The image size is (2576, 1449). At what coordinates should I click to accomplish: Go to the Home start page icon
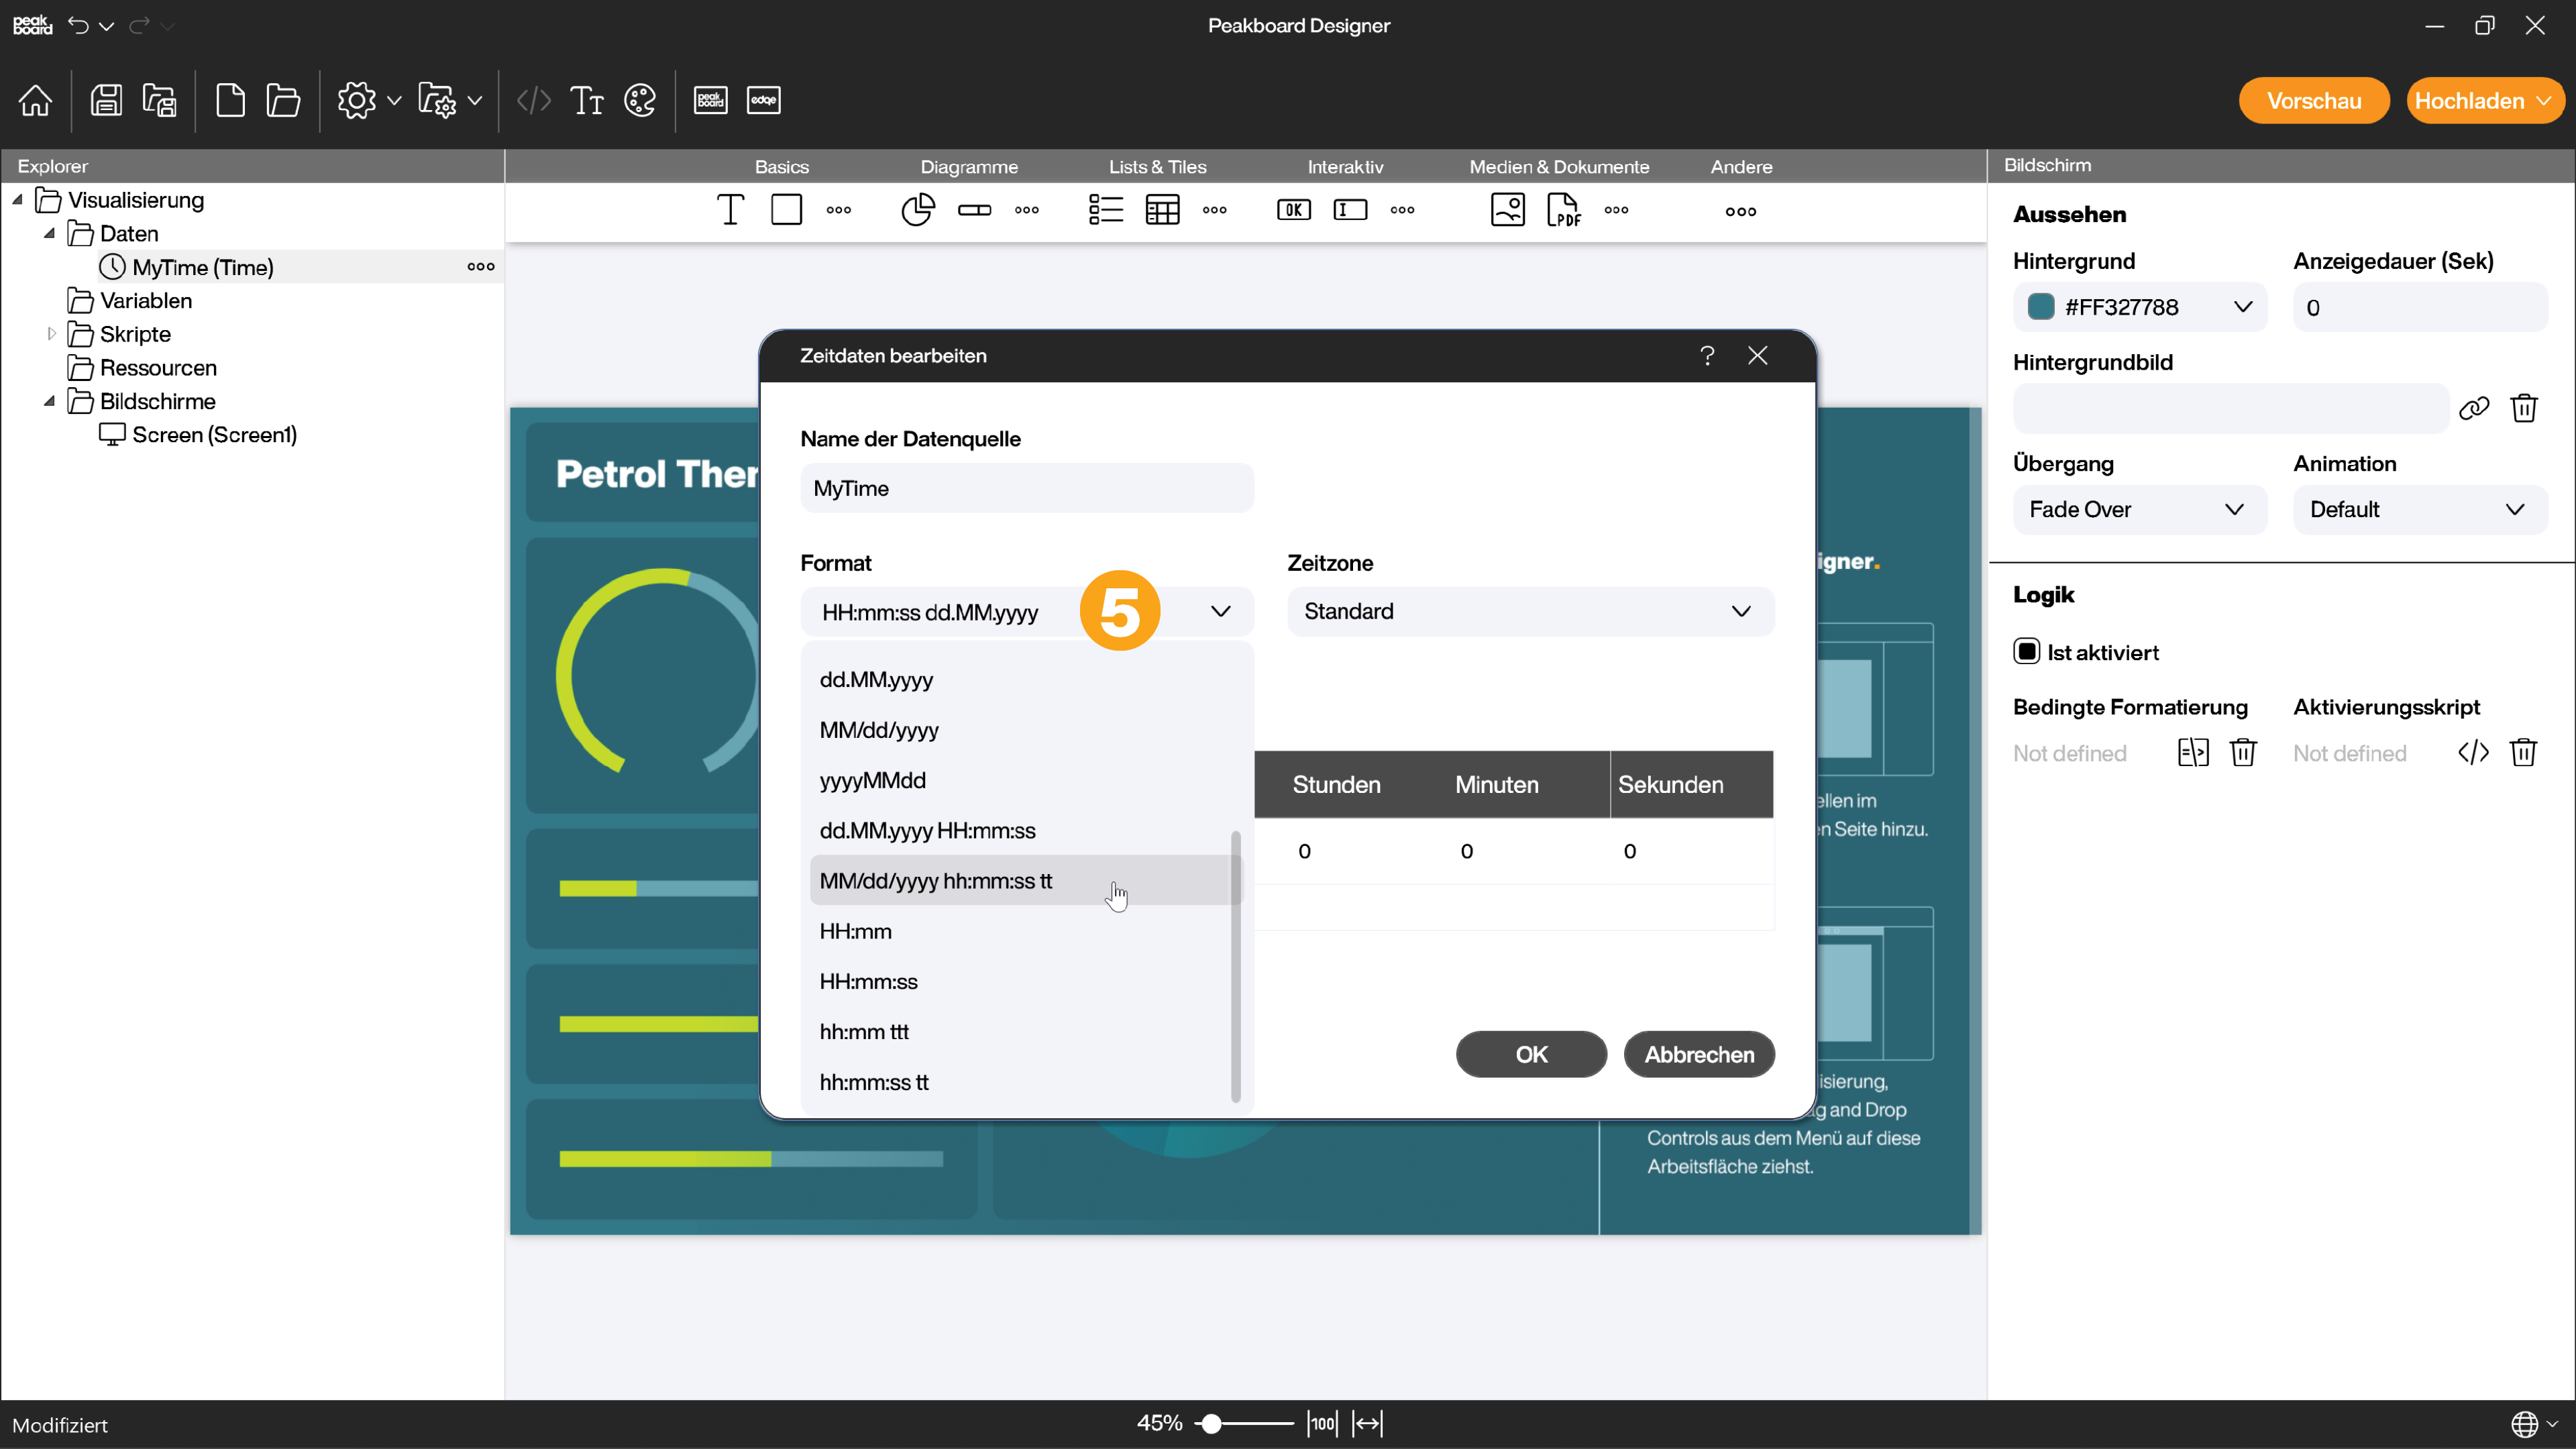[35, 101]
